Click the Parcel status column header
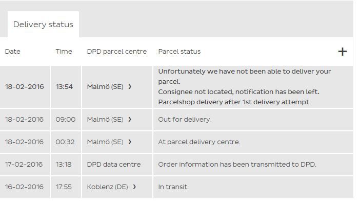 (x=180, y=51)
